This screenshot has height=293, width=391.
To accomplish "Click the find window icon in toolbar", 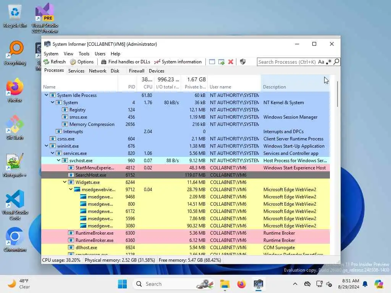I will 212,62.
